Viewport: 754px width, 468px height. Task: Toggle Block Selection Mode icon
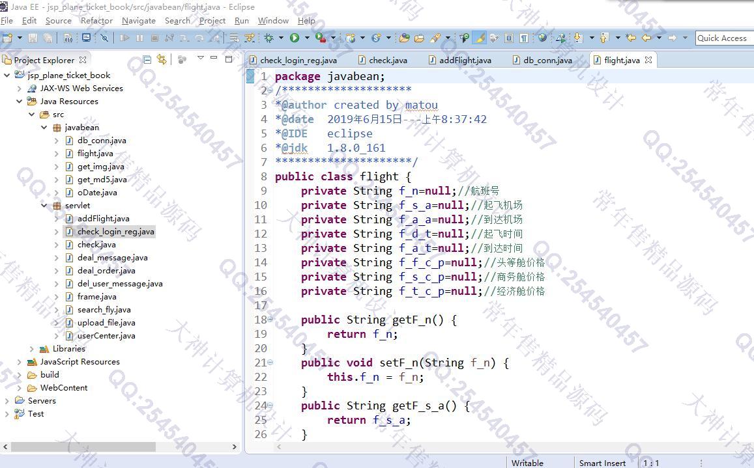[x=509, y=38]
